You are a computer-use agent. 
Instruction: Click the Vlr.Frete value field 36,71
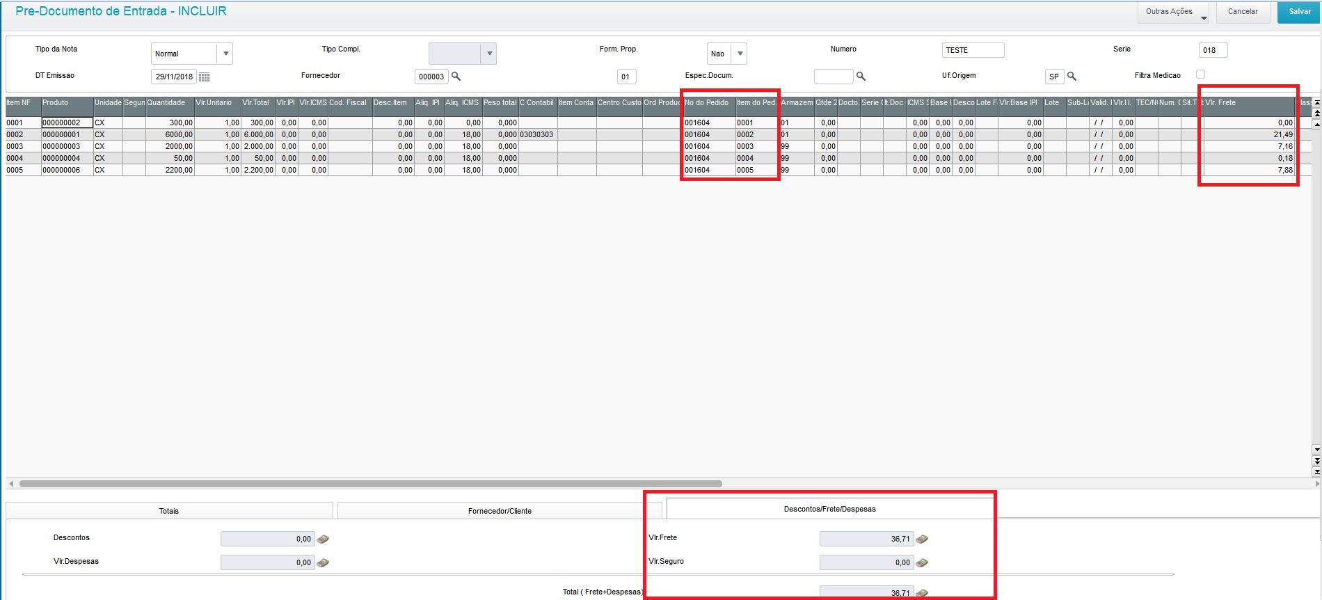pos(866,539)
